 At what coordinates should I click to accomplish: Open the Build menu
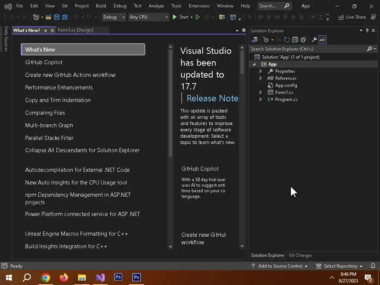click(x=101, y=6)
